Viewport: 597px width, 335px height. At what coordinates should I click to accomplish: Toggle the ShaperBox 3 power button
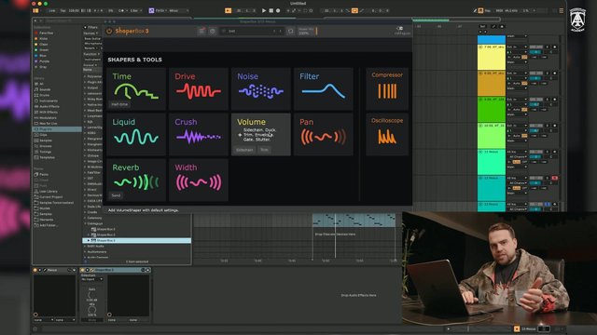[109, 31]
